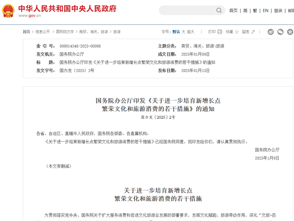This screenshot has height=221, width=294.
Task: Share the page via Weibo icon
Action: coord(271,32)
